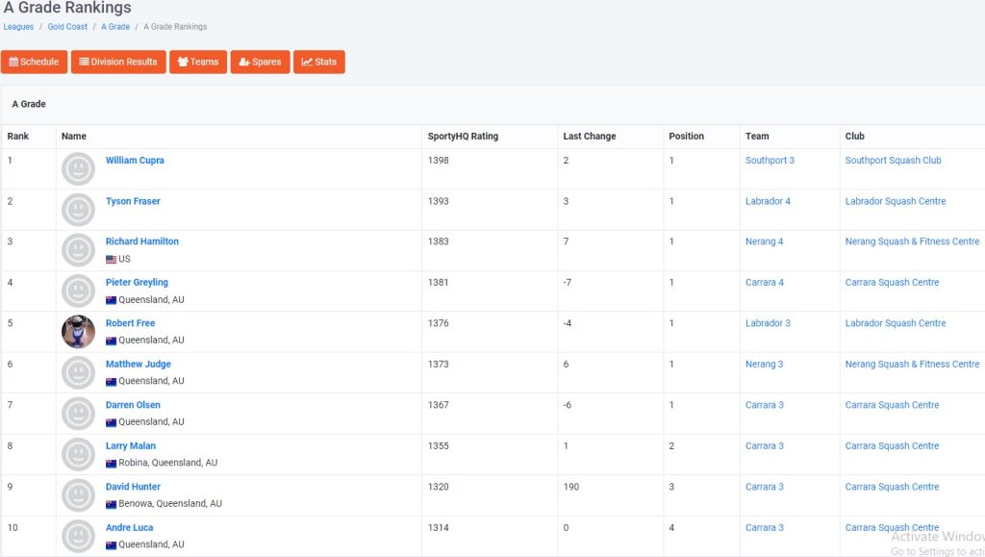Open the Stats page
The width and height of the screenshot is (985, 557).
tap(319, 62)
